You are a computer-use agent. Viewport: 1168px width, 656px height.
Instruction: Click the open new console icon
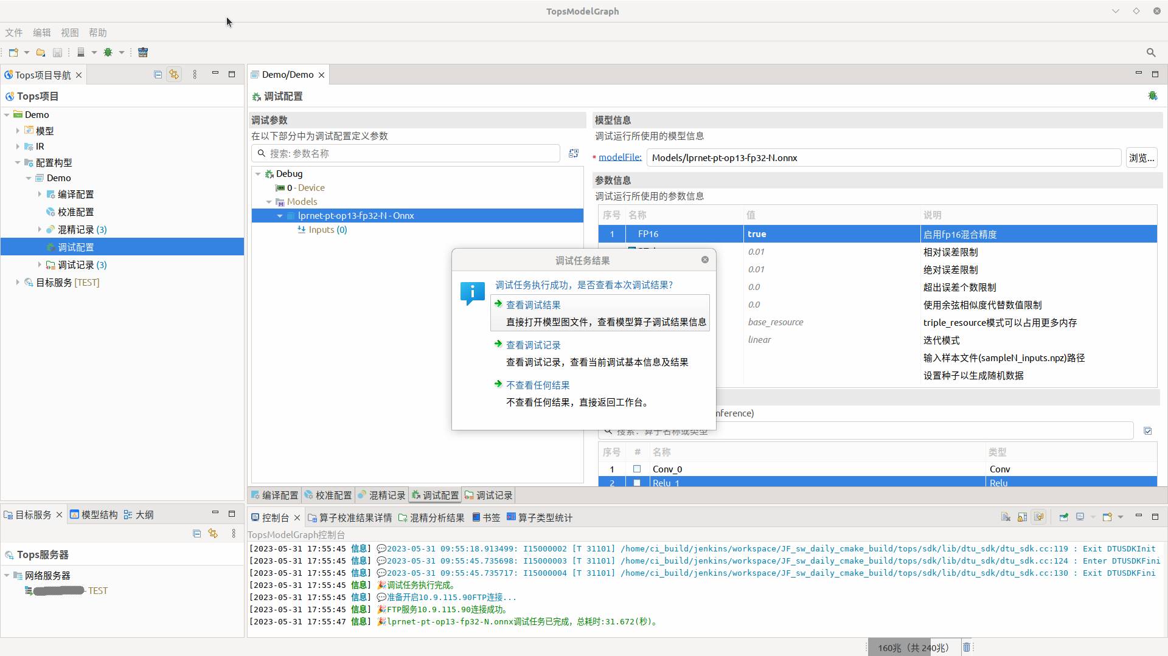click(x=1107, y=517)
